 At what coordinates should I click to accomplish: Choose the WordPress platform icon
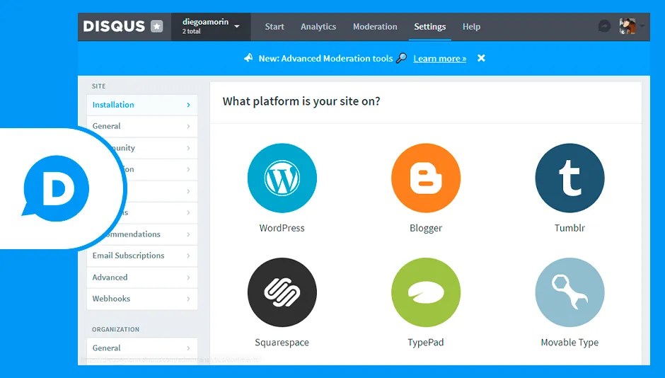point(282,178)
